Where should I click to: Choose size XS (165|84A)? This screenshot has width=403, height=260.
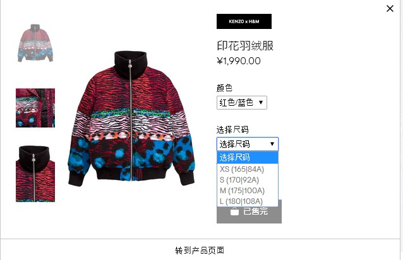click(x=248, y=169)
